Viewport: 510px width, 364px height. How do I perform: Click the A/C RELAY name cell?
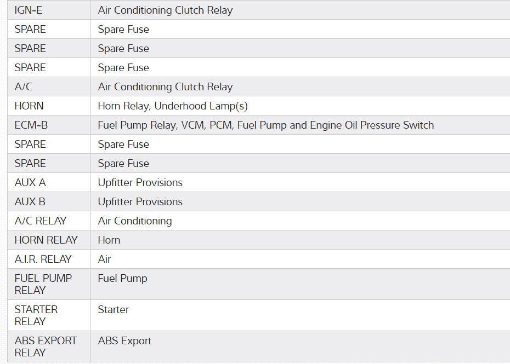[41, 221]
